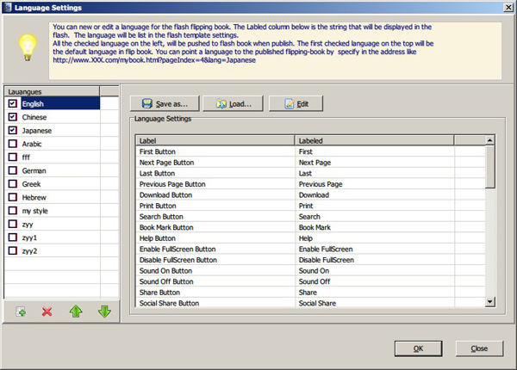Close the Language Settings window with X
Image resolution: width=517 pixels, height=370 pixels.
[508, 7]
